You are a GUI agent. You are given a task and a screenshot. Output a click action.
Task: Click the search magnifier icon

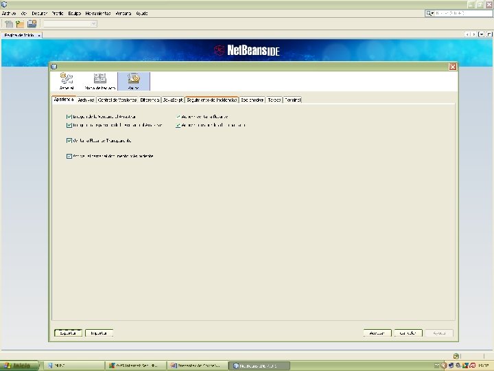pos(429,13)
